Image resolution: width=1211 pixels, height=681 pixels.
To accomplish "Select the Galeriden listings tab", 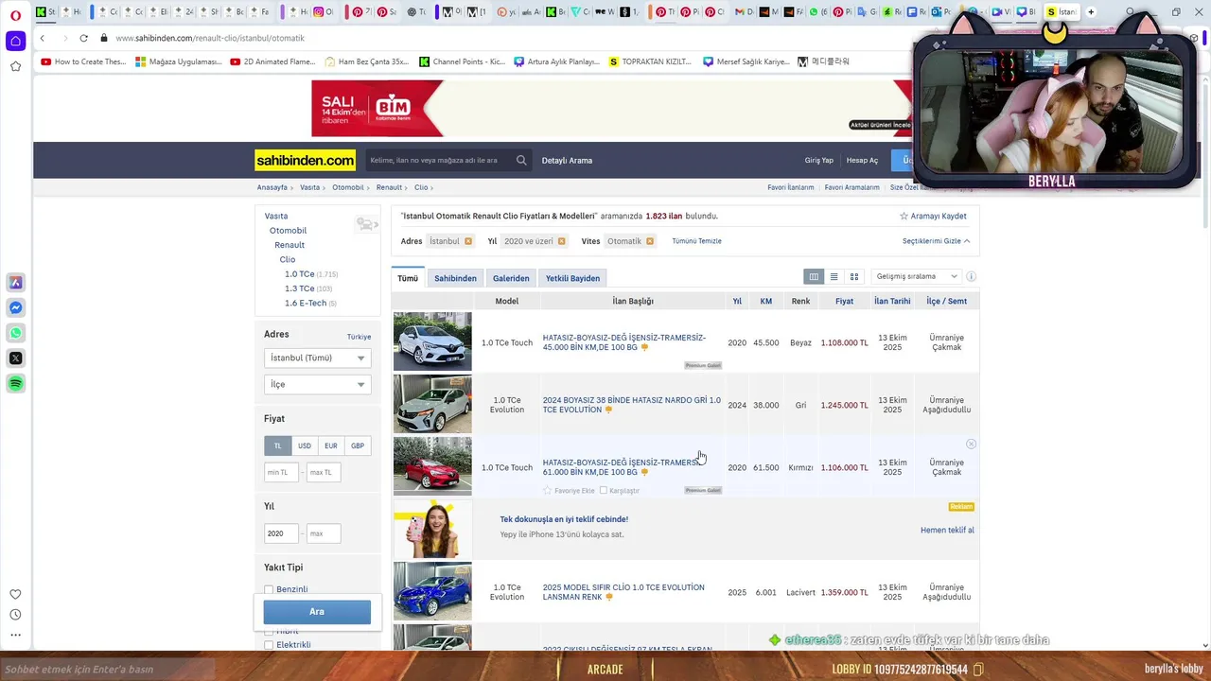I will point(511,278).
